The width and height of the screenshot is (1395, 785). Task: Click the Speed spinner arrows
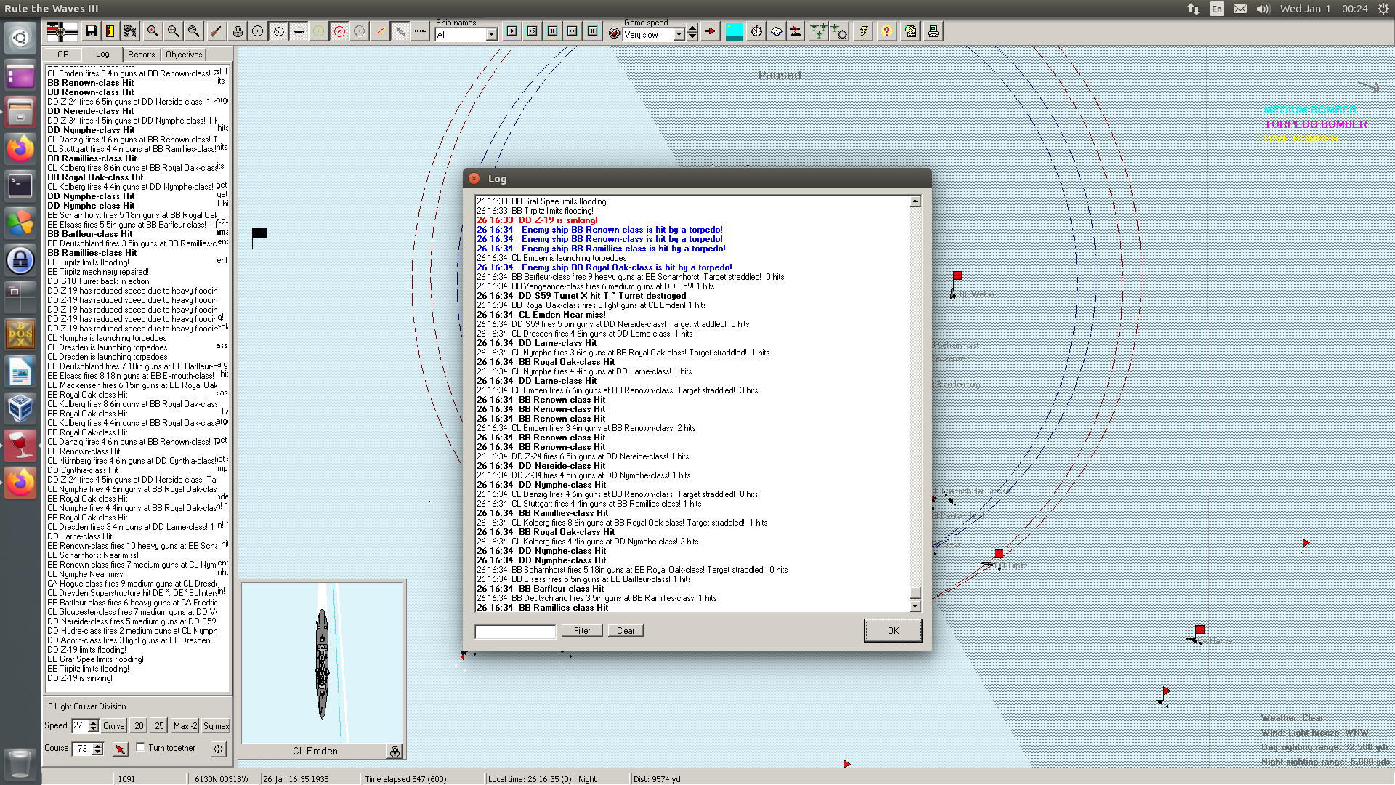pos(93,726)
